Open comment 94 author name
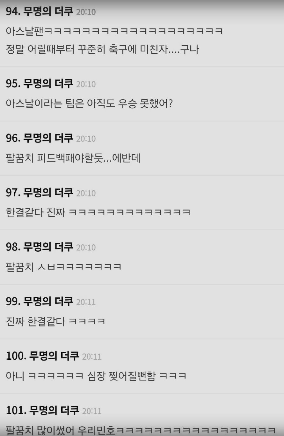The image size is (284, 436). [48, 12]
